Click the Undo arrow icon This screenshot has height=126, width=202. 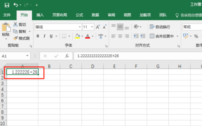coord(16,5)
